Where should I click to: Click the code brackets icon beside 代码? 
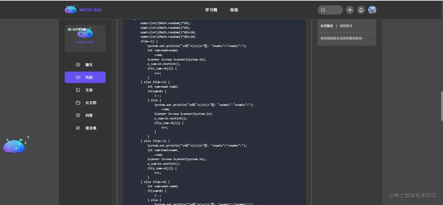click(78, 77)
